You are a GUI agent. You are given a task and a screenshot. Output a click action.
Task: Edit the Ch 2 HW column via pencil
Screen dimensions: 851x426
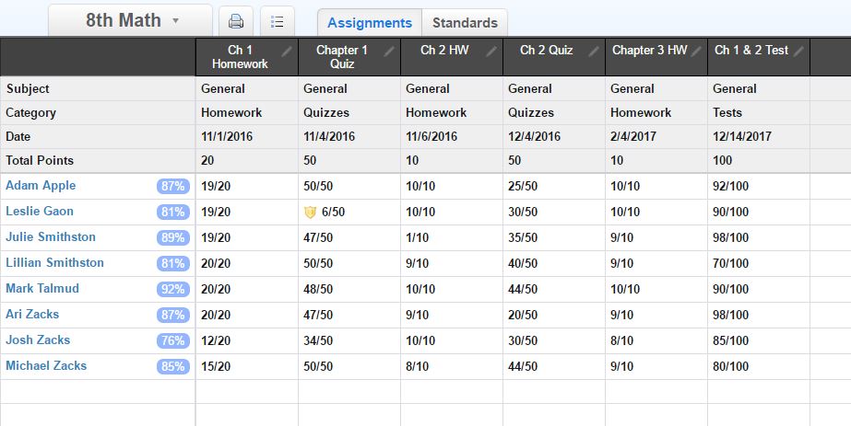point(492,51)
